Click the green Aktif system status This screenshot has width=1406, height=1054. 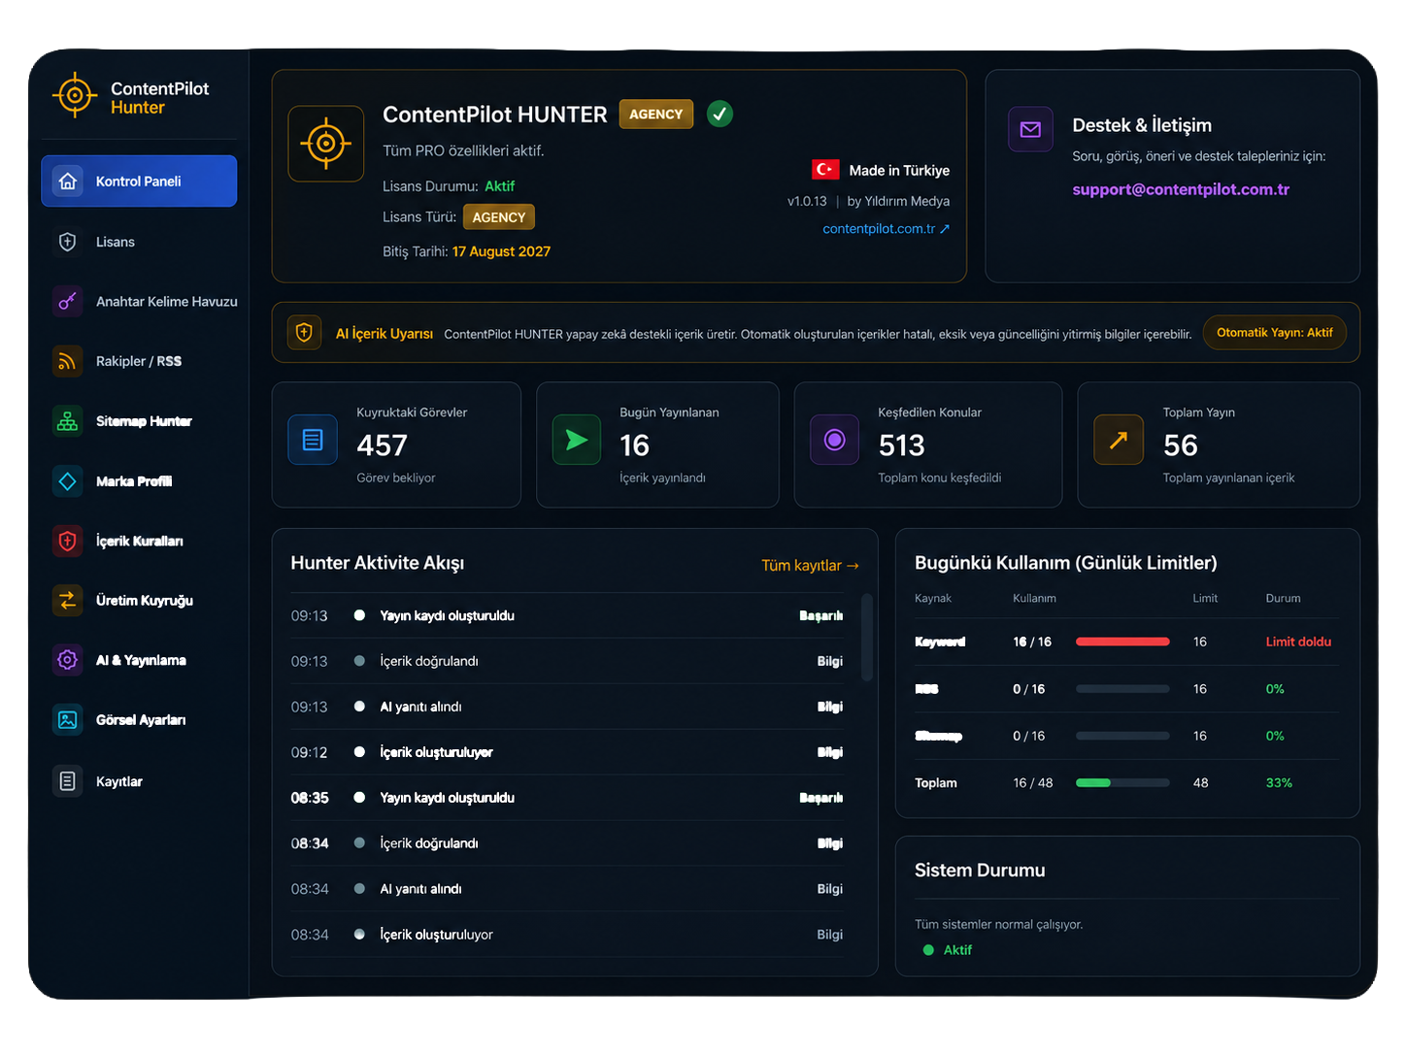coord(948,950)
